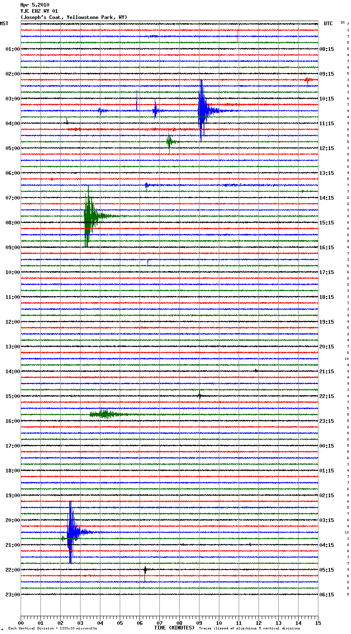Click the 18:00 MST time label
This screenshot has height=634, width=351.
12,471
